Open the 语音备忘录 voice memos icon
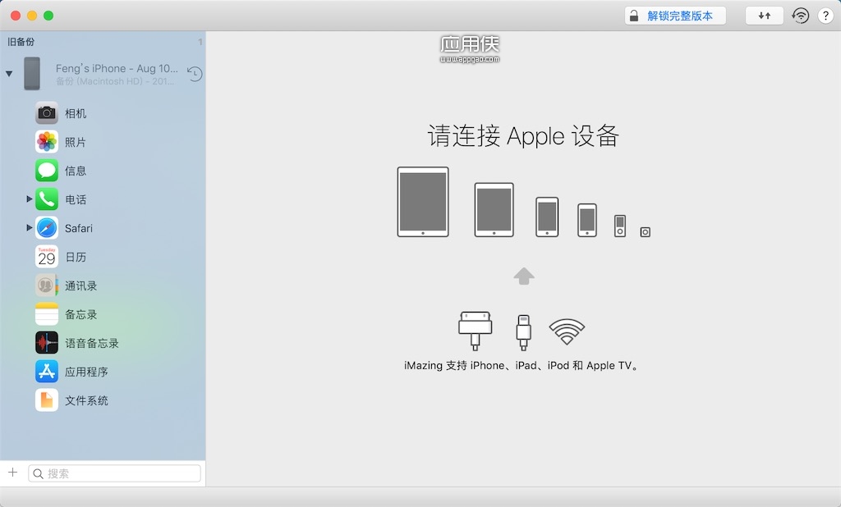Viewport: 841px width, 507px height. coord(47,343)
